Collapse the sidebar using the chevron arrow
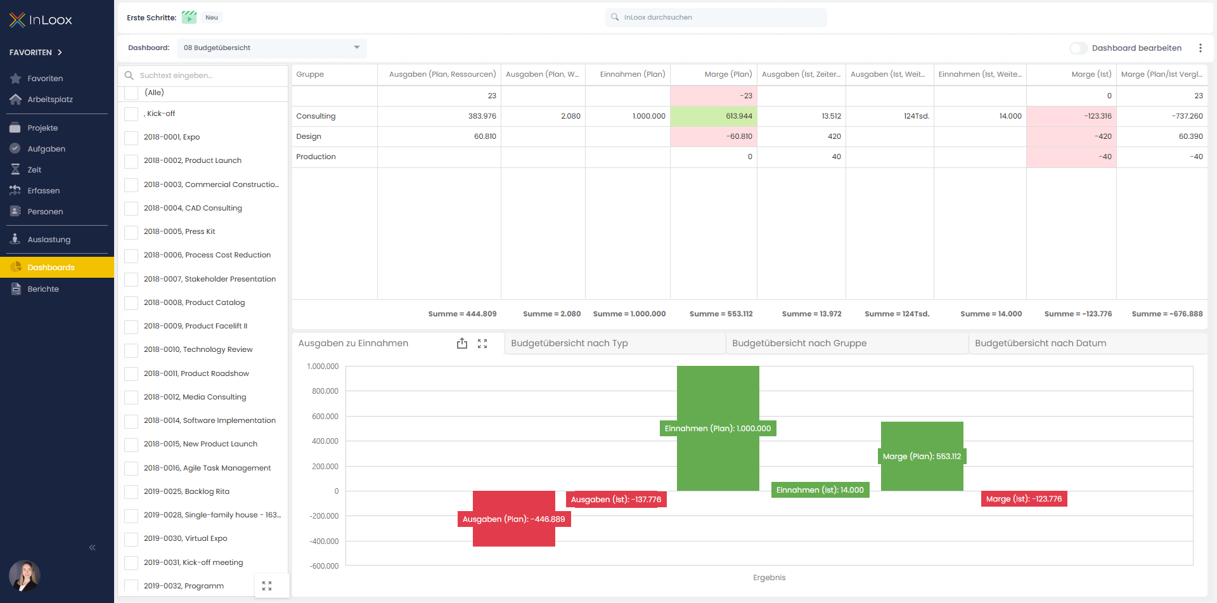This screenshot has width=1217, height=603. click(92, 547)
